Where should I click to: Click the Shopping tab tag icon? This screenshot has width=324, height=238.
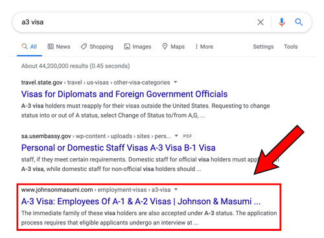(x=84, y=47)
